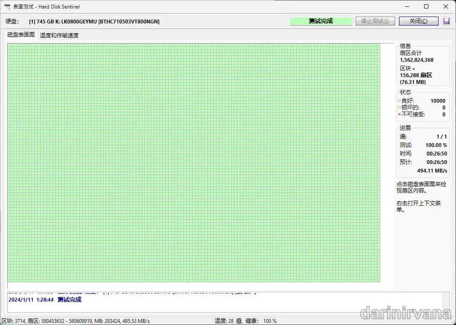Click the block size 156,288 扇区 value
The image size is (456, 325).
click(416, 75)
